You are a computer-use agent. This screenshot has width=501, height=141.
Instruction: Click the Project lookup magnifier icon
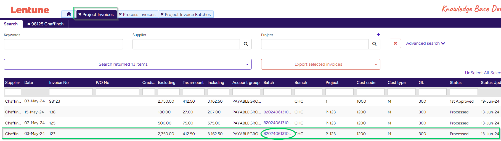point(374,44)
